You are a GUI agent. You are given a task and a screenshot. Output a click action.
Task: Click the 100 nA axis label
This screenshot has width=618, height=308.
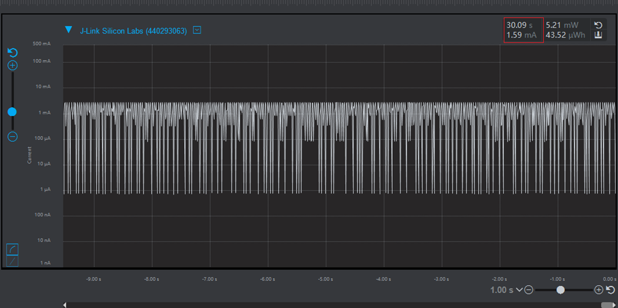42,215
